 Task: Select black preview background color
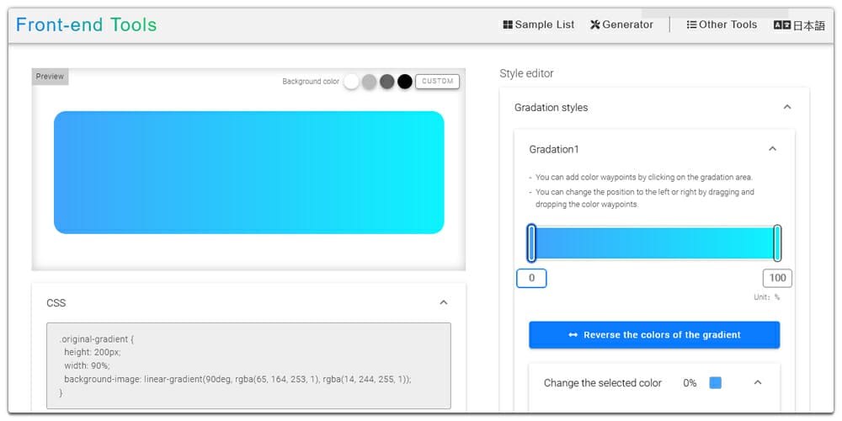(405, 82)
